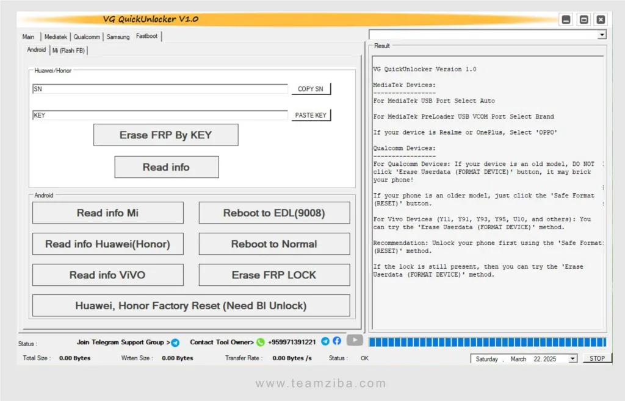Click the Total Size 0.00 Bytes value
The image size is (625, 401).
(74, 358)
